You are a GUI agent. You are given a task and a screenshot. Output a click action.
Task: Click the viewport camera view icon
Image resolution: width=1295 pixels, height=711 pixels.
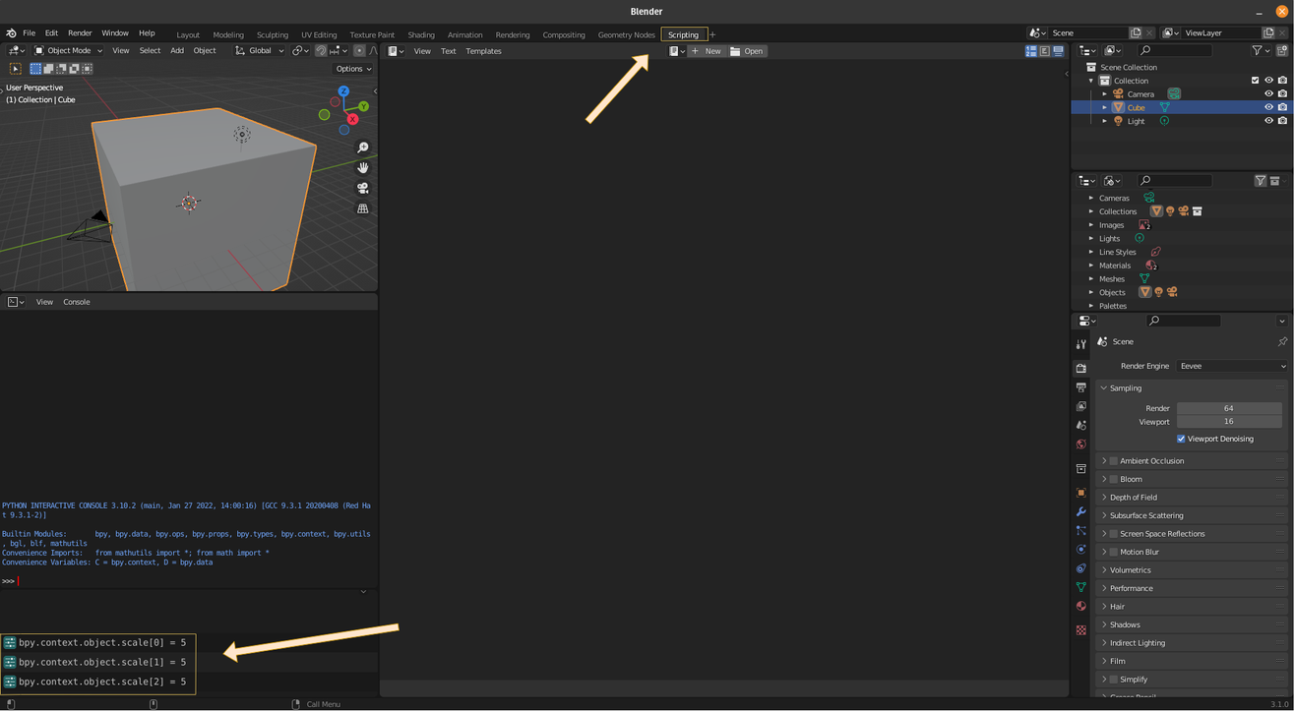(363, 189)
